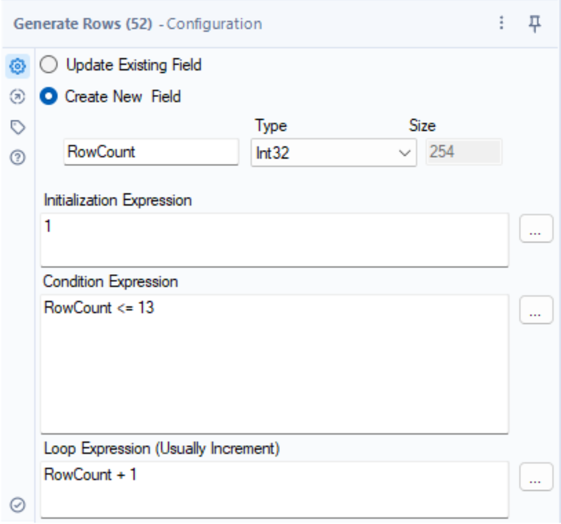561x524 pixels.
Task: Select Create New Field radio button
Action: click(49, 97)
